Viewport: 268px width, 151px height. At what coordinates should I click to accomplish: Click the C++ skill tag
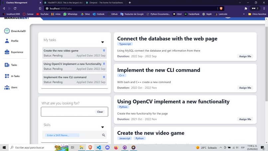click(122, 75)
